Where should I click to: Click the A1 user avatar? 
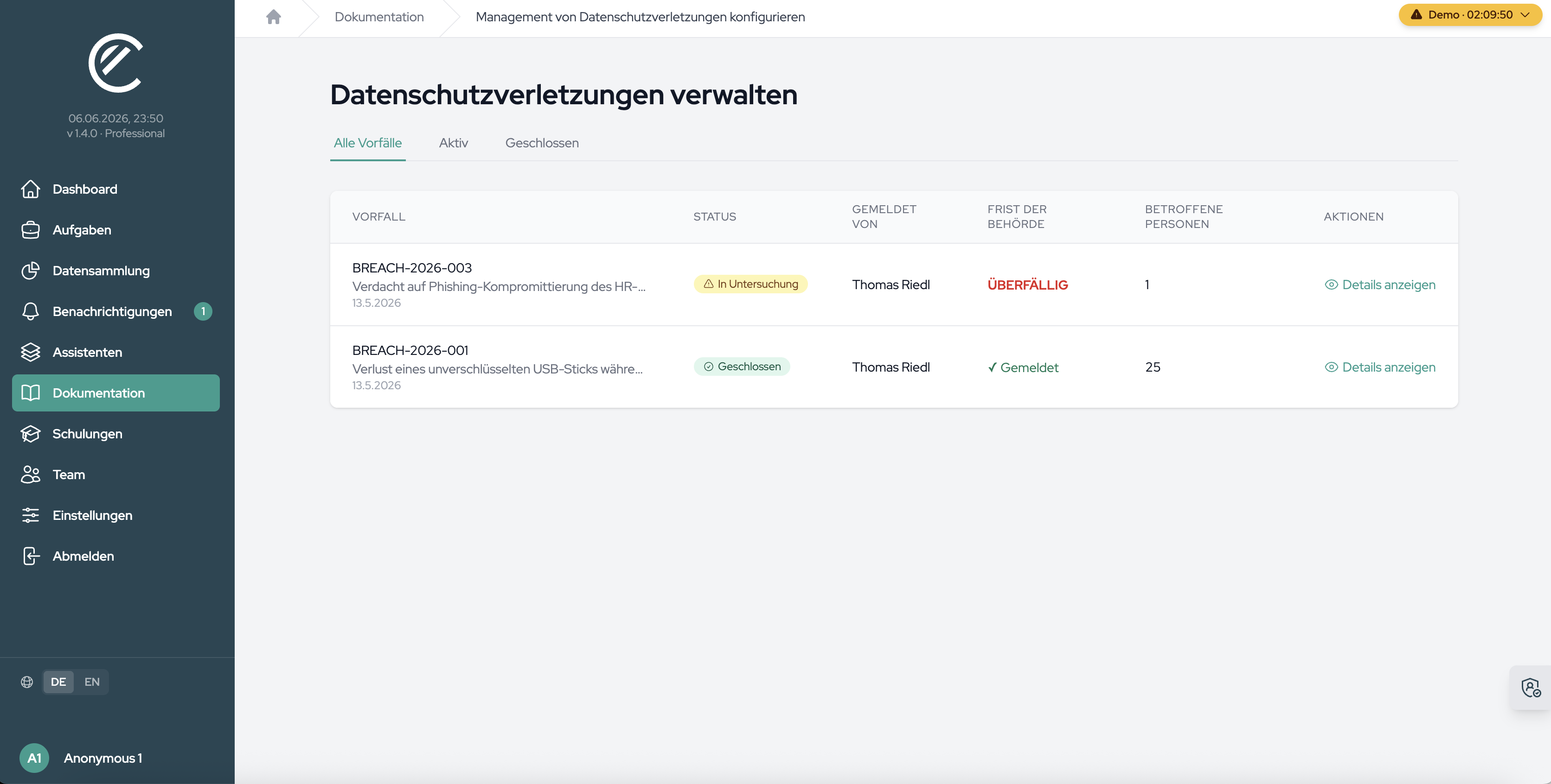pos(34,758)
